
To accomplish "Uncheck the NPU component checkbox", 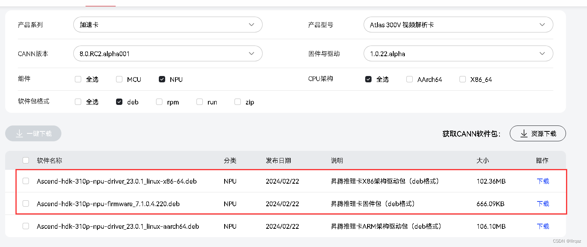I will pos(162,79).
